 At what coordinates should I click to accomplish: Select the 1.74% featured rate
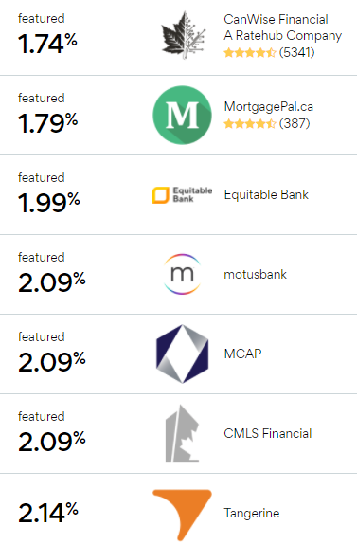(x=47, y=44)
